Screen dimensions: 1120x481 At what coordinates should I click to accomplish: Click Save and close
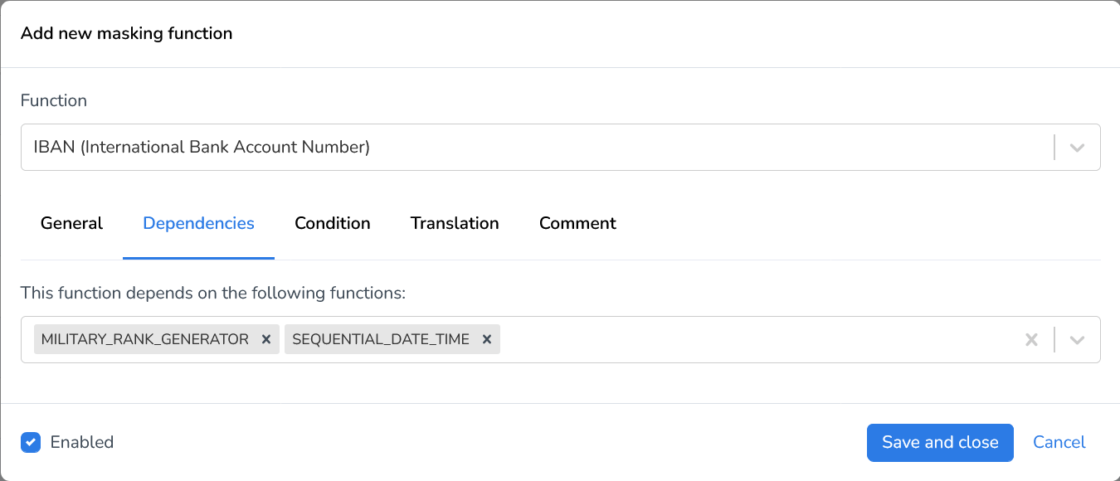tap(939, 442)
